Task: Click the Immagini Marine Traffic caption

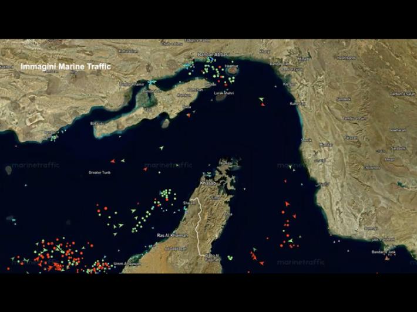Action: [66, 66]
